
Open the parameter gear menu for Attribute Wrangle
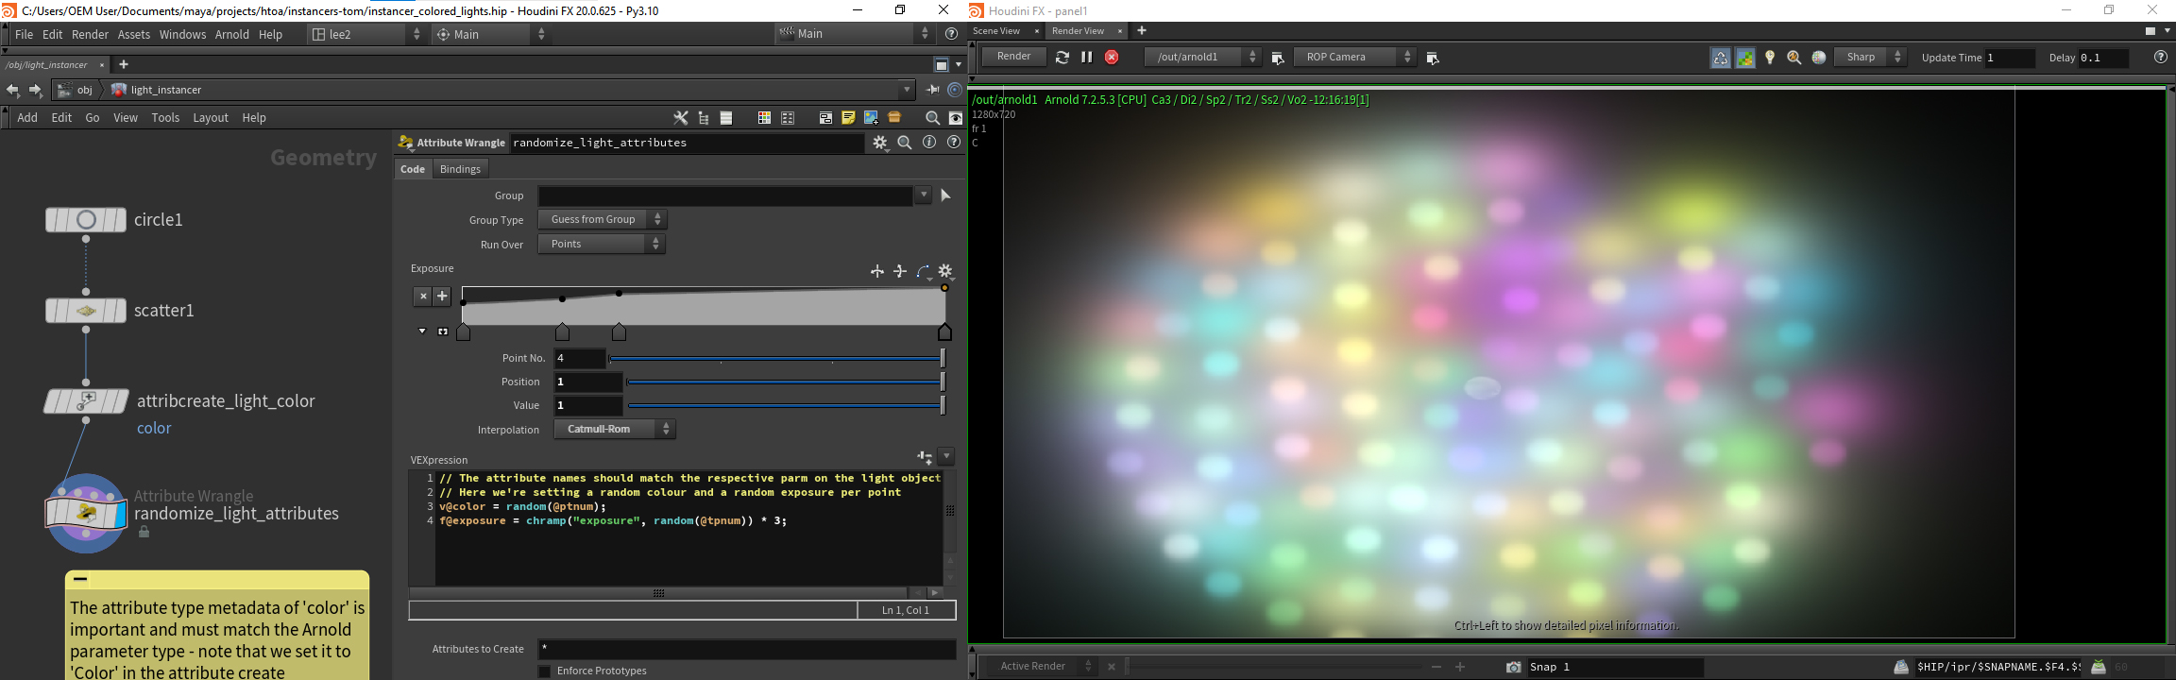click(x=880, y=143)
